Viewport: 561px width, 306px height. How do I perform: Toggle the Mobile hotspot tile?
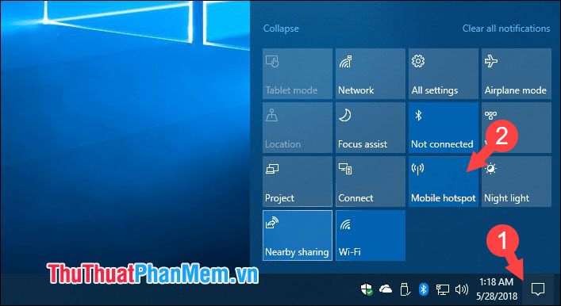(444, 182)
